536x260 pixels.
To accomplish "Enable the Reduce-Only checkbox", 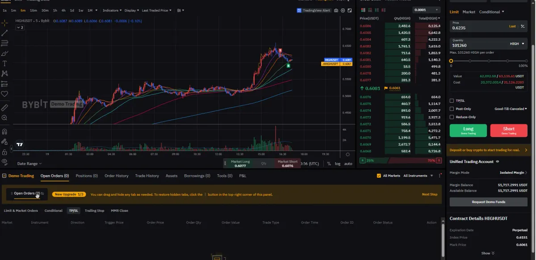I will pyautogui.click(x=452, y=117).
